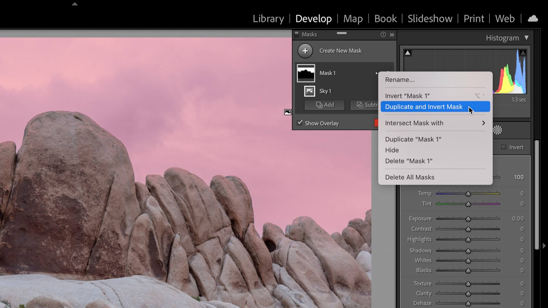Reveal the top panel using the arrow

(75, 4)
